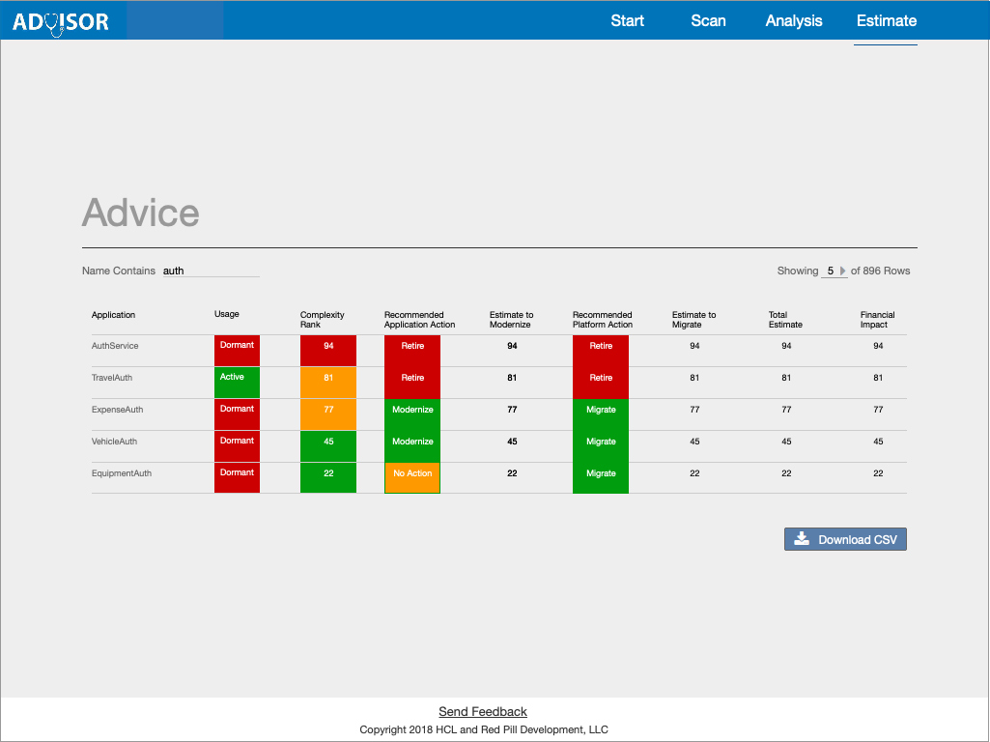Click the download icon on CSV button

click(802, 539)
